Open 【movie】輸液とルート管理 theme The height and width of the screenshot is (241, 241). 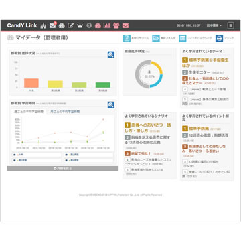pos(204,91)
